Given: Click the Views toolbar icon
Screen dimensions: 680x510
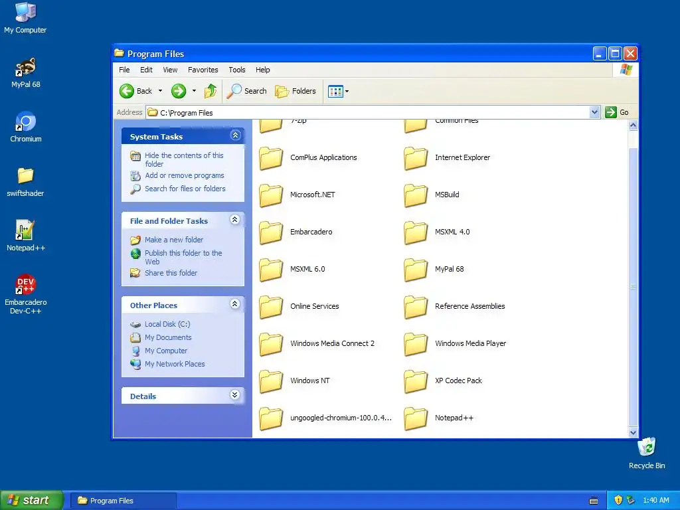Looking at the screenshot, I should (335, 91).
